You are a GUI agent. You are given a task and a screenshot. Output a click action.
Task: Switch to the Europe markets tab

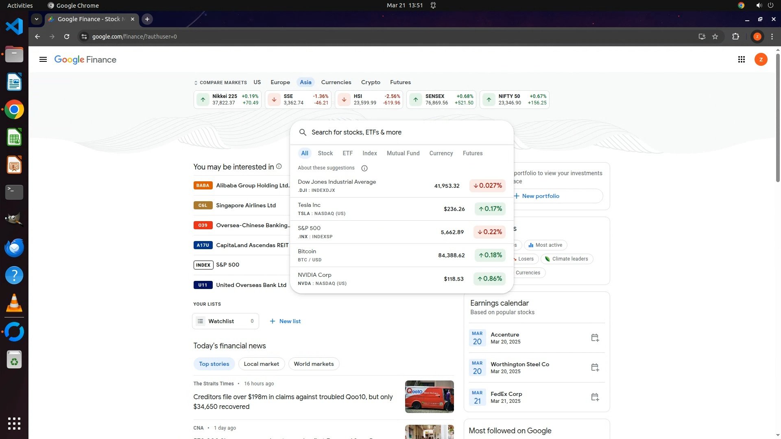[x=280, y=82]
